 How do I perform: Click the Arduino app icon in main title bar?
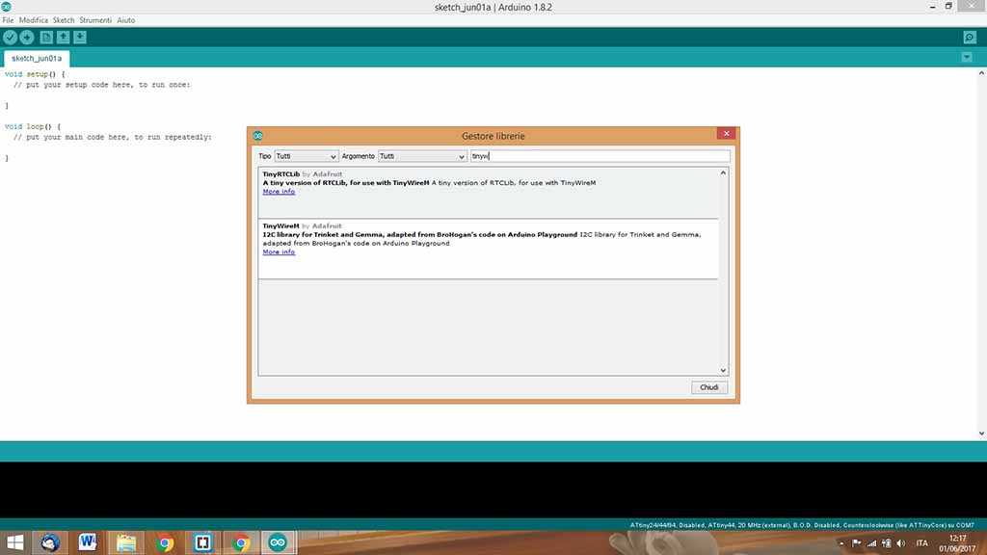(7, 7)
